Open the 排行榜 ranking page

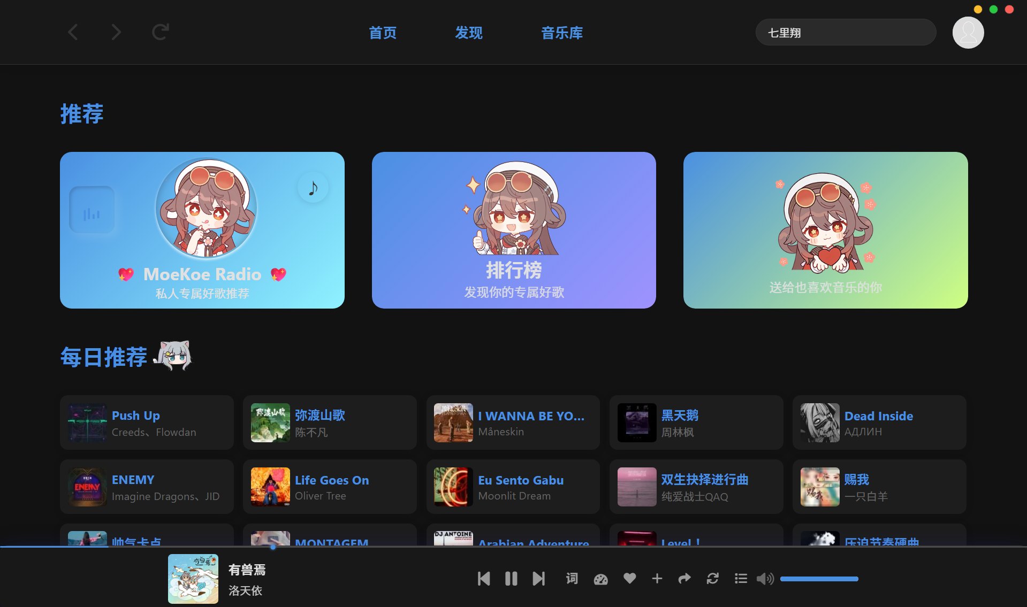513,230
